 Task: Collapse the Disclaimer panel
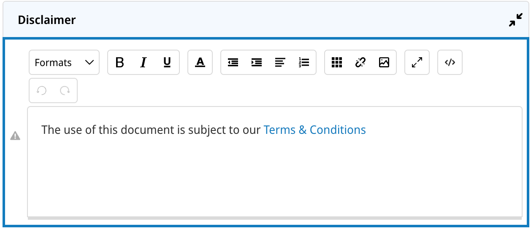coord(515,20)
